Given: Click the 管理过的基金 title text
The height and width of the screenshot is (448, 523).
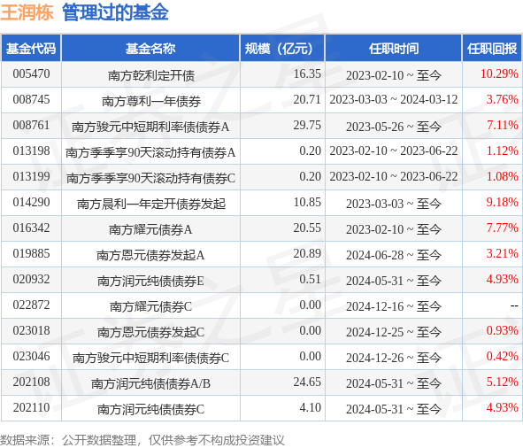Looking at the screenshot, I should [115, 12].
